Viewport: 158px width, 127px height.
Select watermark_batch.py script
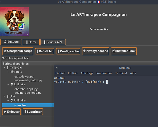click(28, 80)
